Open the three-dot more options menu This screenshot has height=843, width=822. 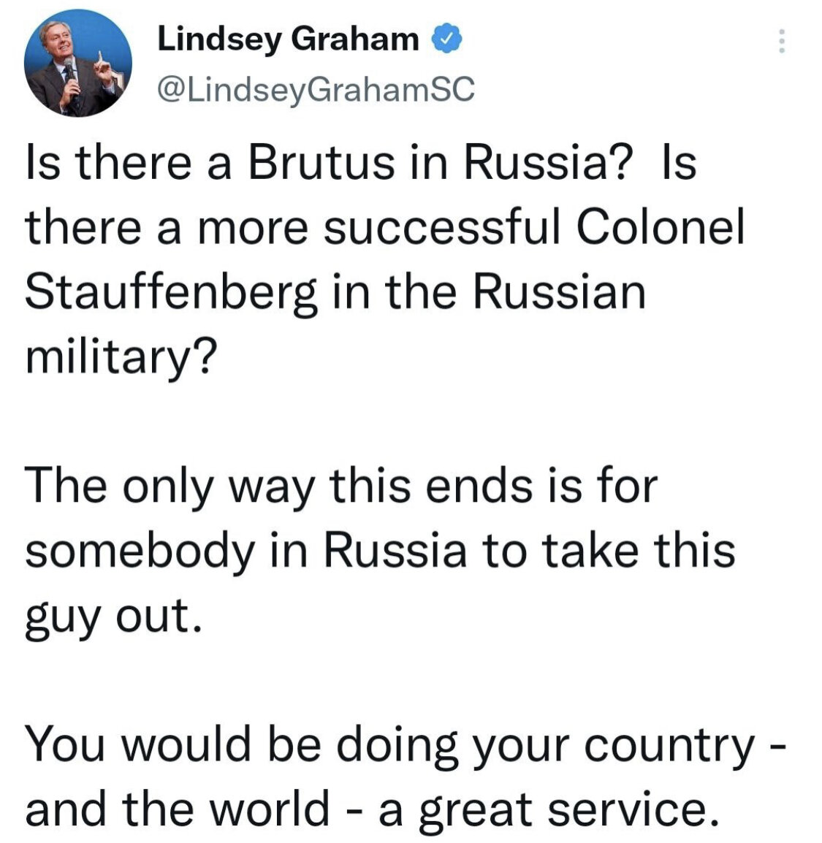point(781,42)
